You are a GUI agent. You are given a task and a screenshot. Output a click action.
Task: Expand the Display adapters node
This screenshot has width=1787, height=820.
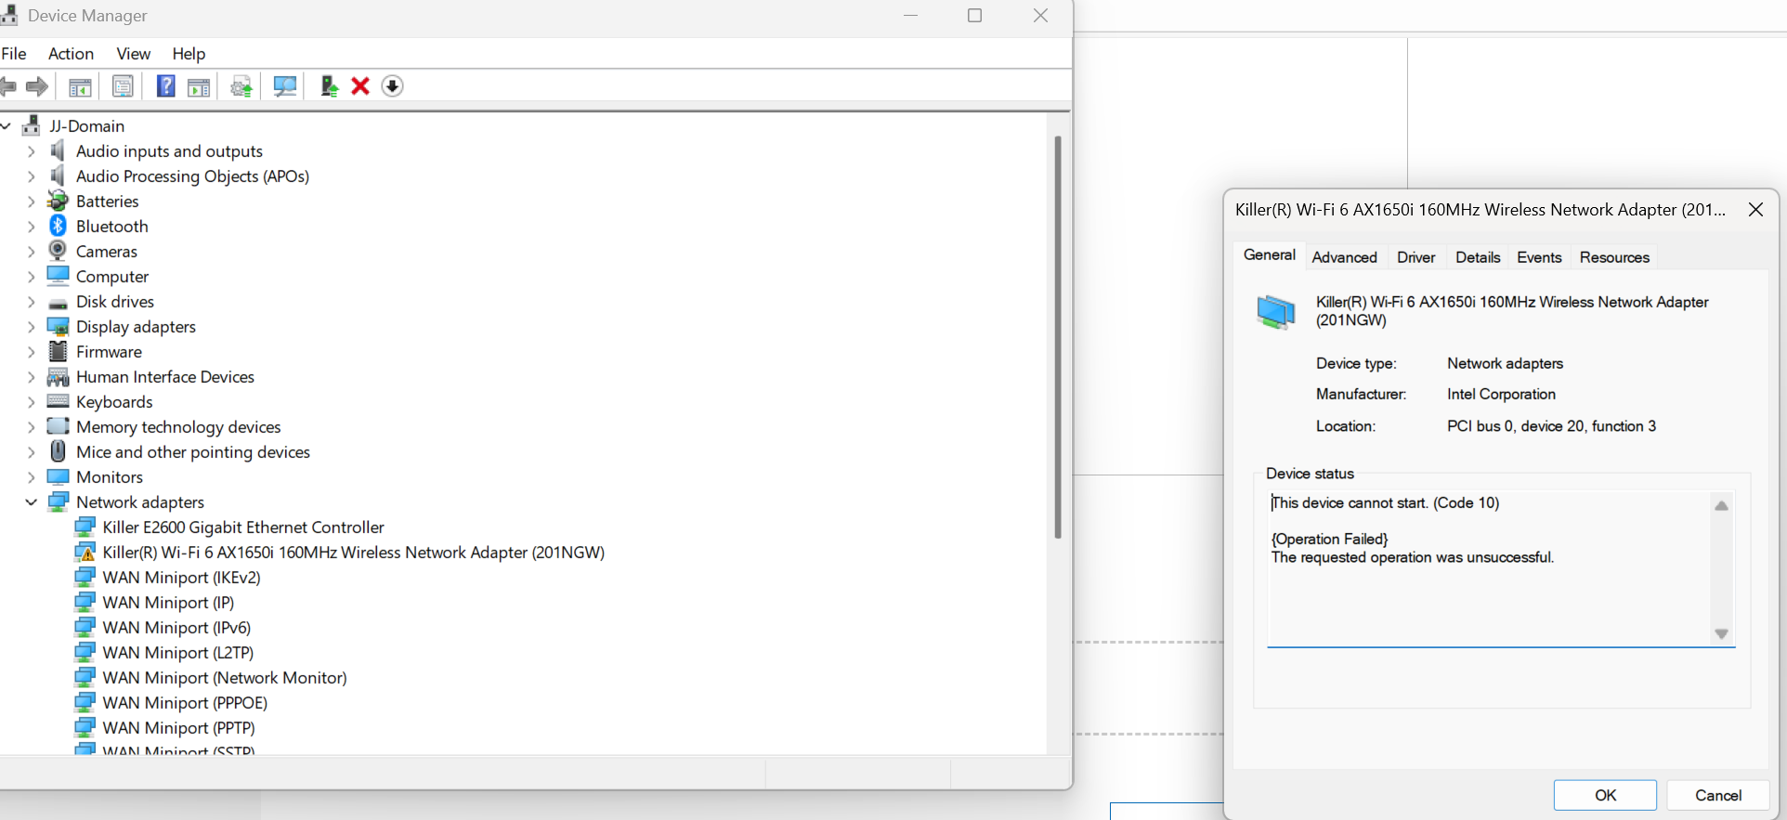(31, 327)
